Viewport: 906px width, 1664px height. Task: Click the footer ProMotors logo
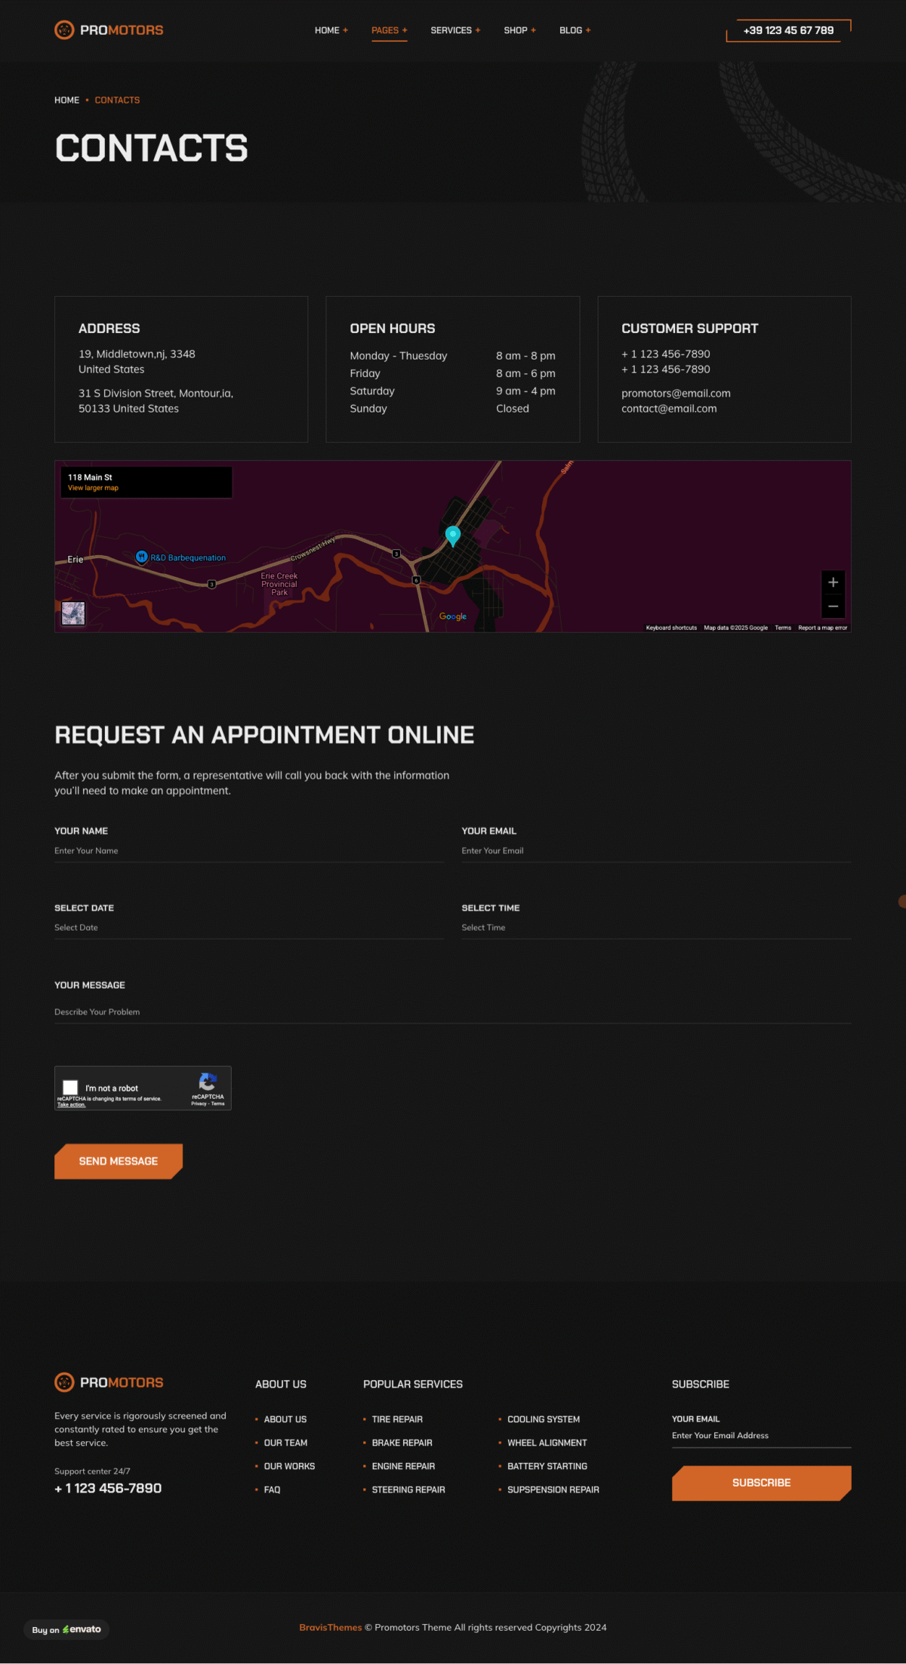[109, 1382]
